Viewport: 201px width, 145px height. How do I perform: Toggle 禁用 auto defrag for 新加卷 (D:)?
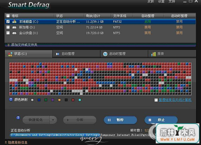point(147,27)
